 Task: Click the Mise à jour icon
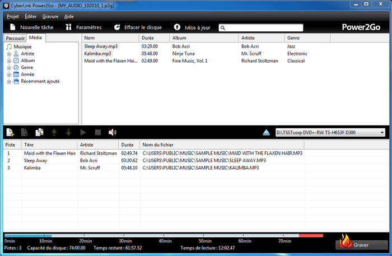[177, 27]
